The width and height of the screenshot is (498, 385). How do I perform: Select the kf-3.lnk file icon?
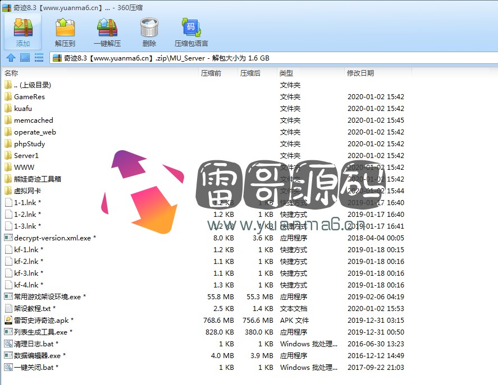coord(8,273)
